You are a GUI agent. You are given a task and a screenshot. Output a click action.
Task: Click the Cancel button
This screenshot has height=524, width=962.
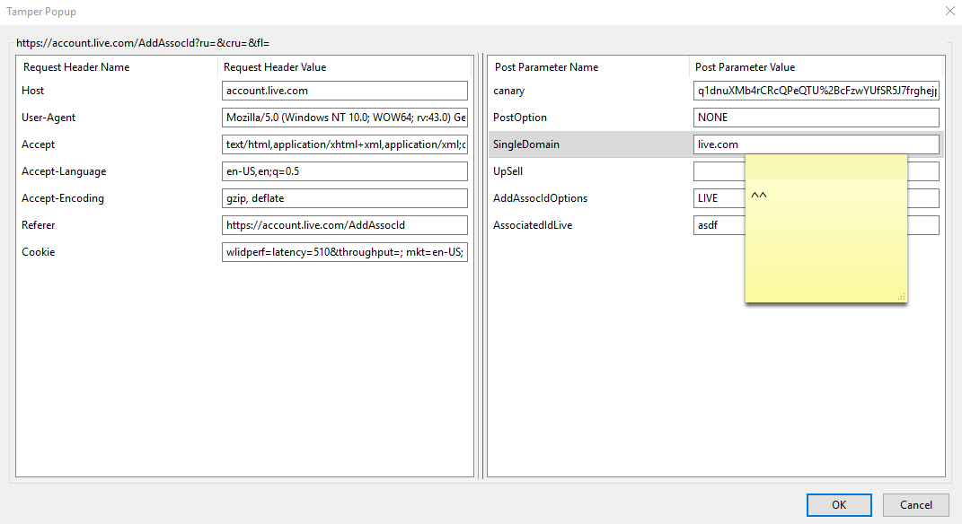point(915,504)
